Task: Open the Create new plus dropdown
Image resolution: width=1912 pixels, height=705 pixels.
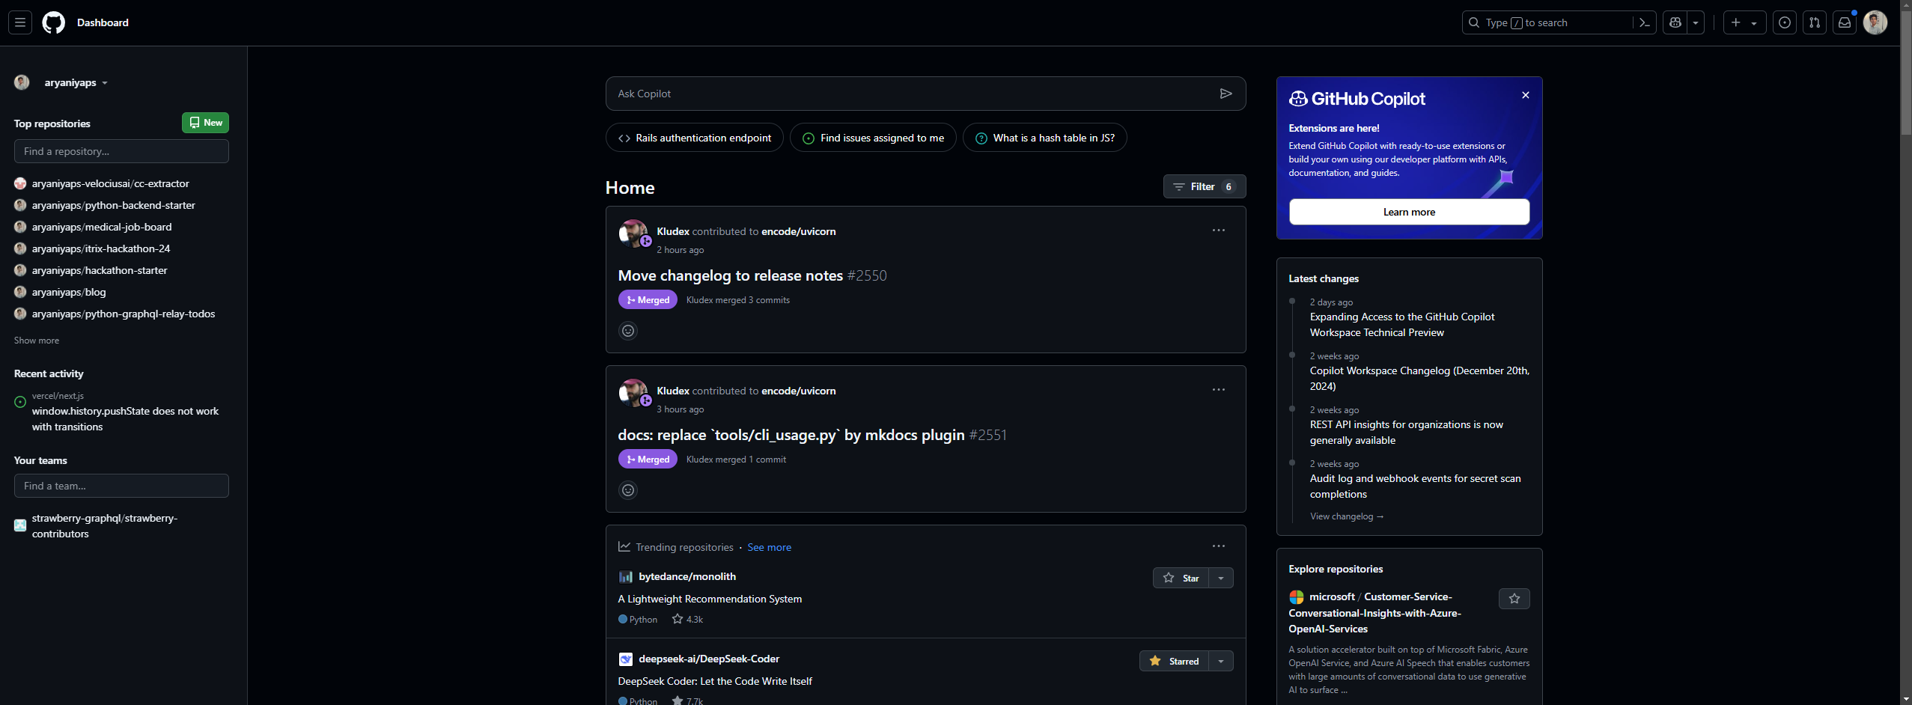Action: (x=1744, y=22)
